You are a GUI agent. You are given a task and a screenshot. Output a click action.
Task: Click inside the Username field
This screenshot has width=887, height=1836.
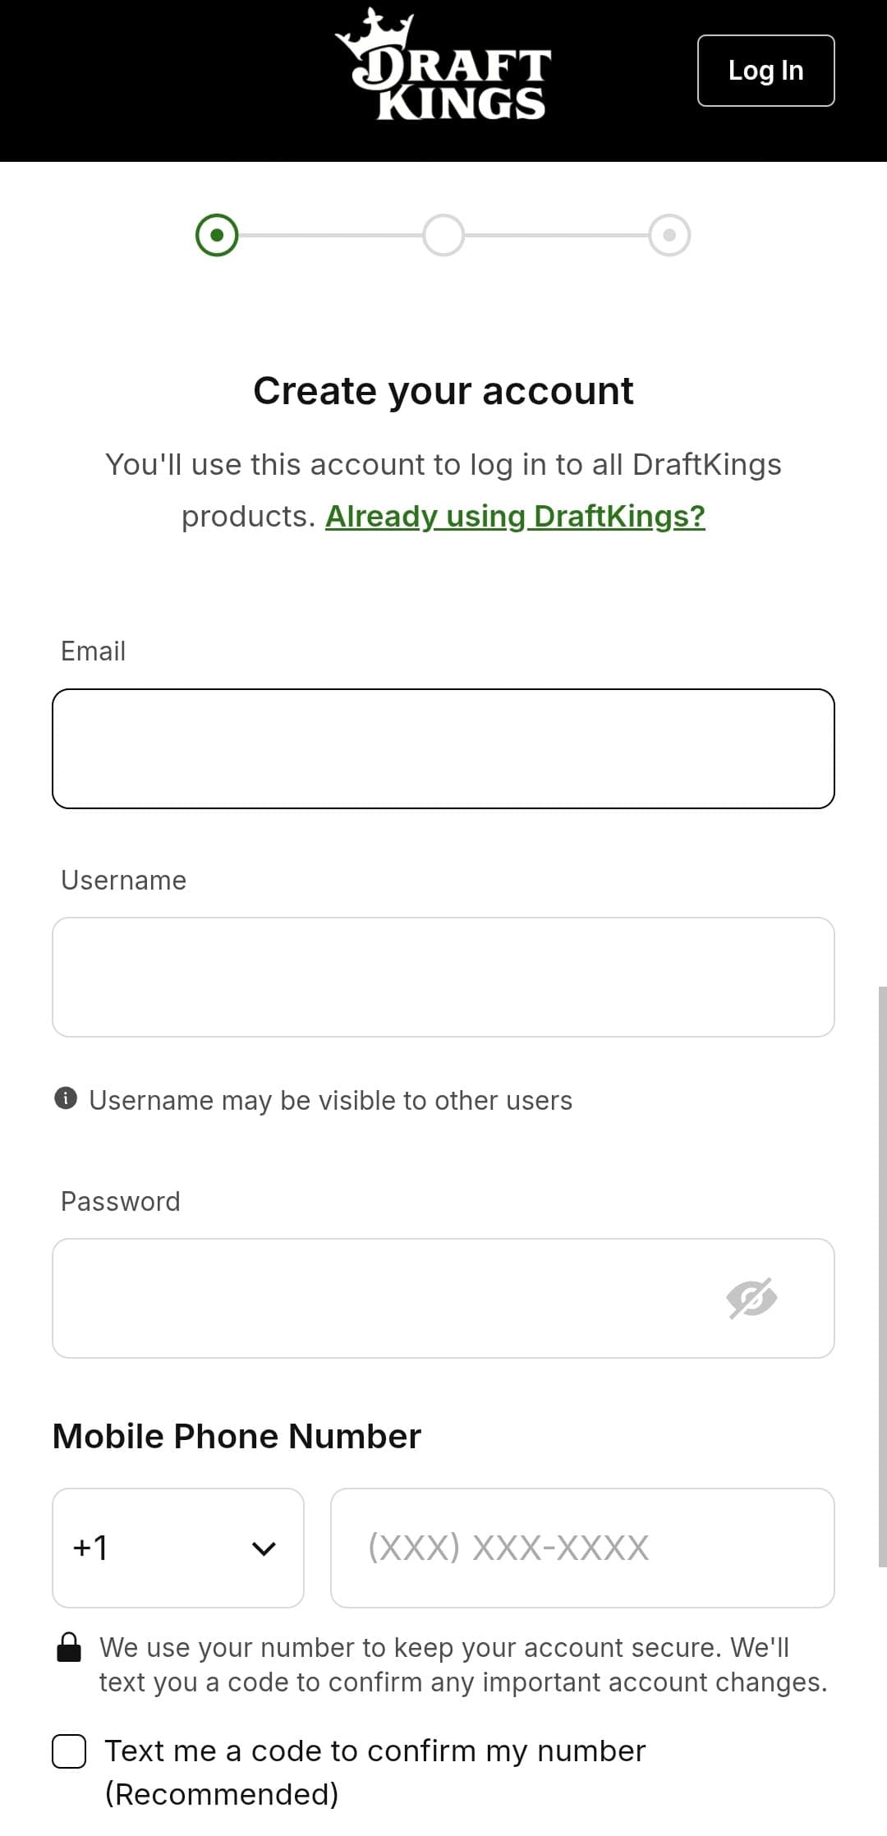point(443,976)
